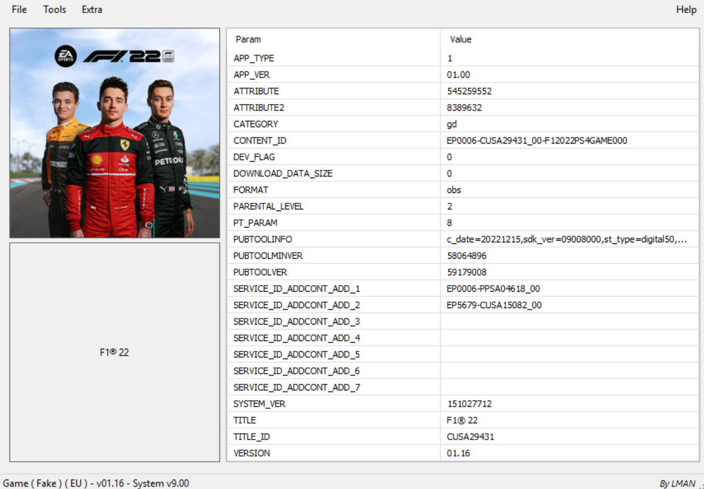Select the SERVICE_ID_ADDCONT_ADD_5 parameter name
Image resolution: width=704 pixels, height=489 pixels.
(297, 354)
